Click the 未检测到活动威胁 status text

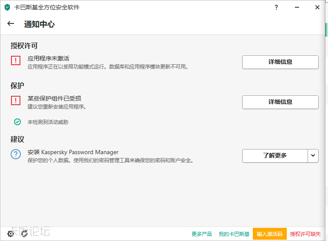pyautogui.click(x=48, y=122)
